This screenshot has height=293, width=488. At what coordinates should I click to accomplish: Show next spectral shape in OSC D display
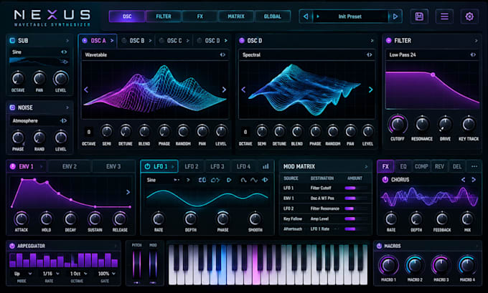[x=370, y=90]
